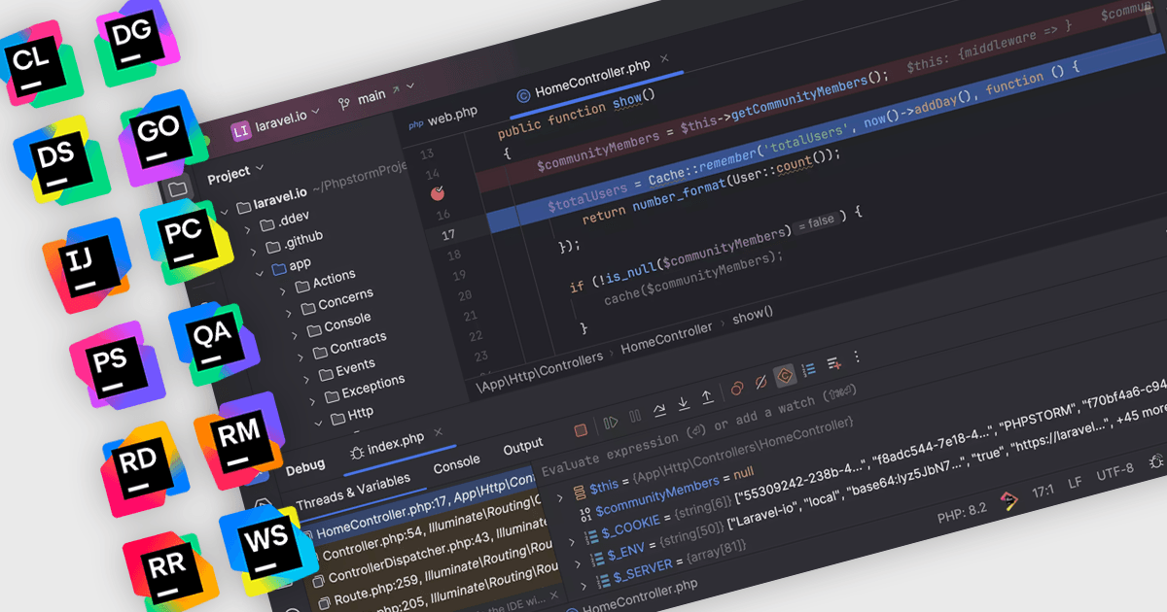The height and width of the screenshot is (612, 1167).
Task: Click the Step Into debug icon
Action: [x=684, y=402]
